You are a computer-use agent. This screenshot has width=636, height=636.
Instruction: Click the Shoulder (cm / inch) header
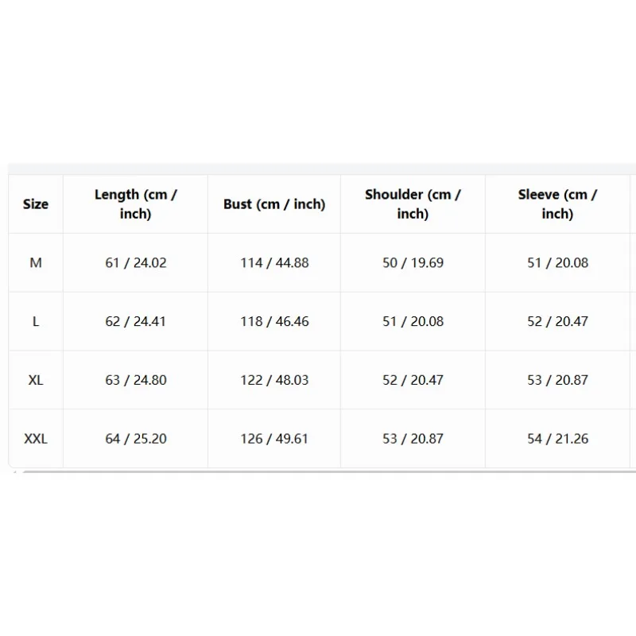tap(413, 204)
